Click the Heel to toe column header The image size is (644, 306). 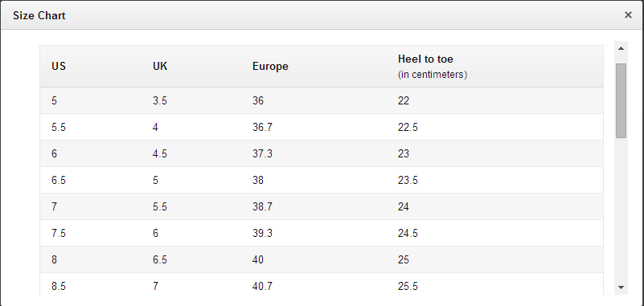tap(425, 59)
